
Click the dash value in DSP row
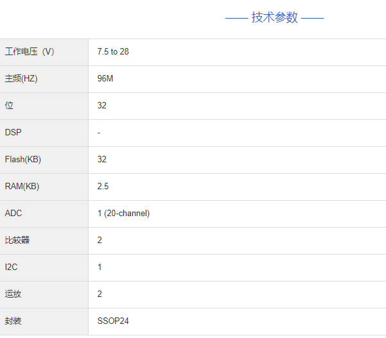click(99, 132)
